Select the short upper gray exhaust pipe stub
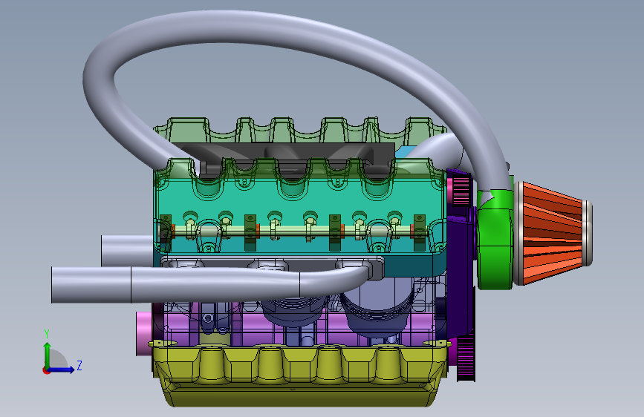644x417 pixels. click(127, 250)
